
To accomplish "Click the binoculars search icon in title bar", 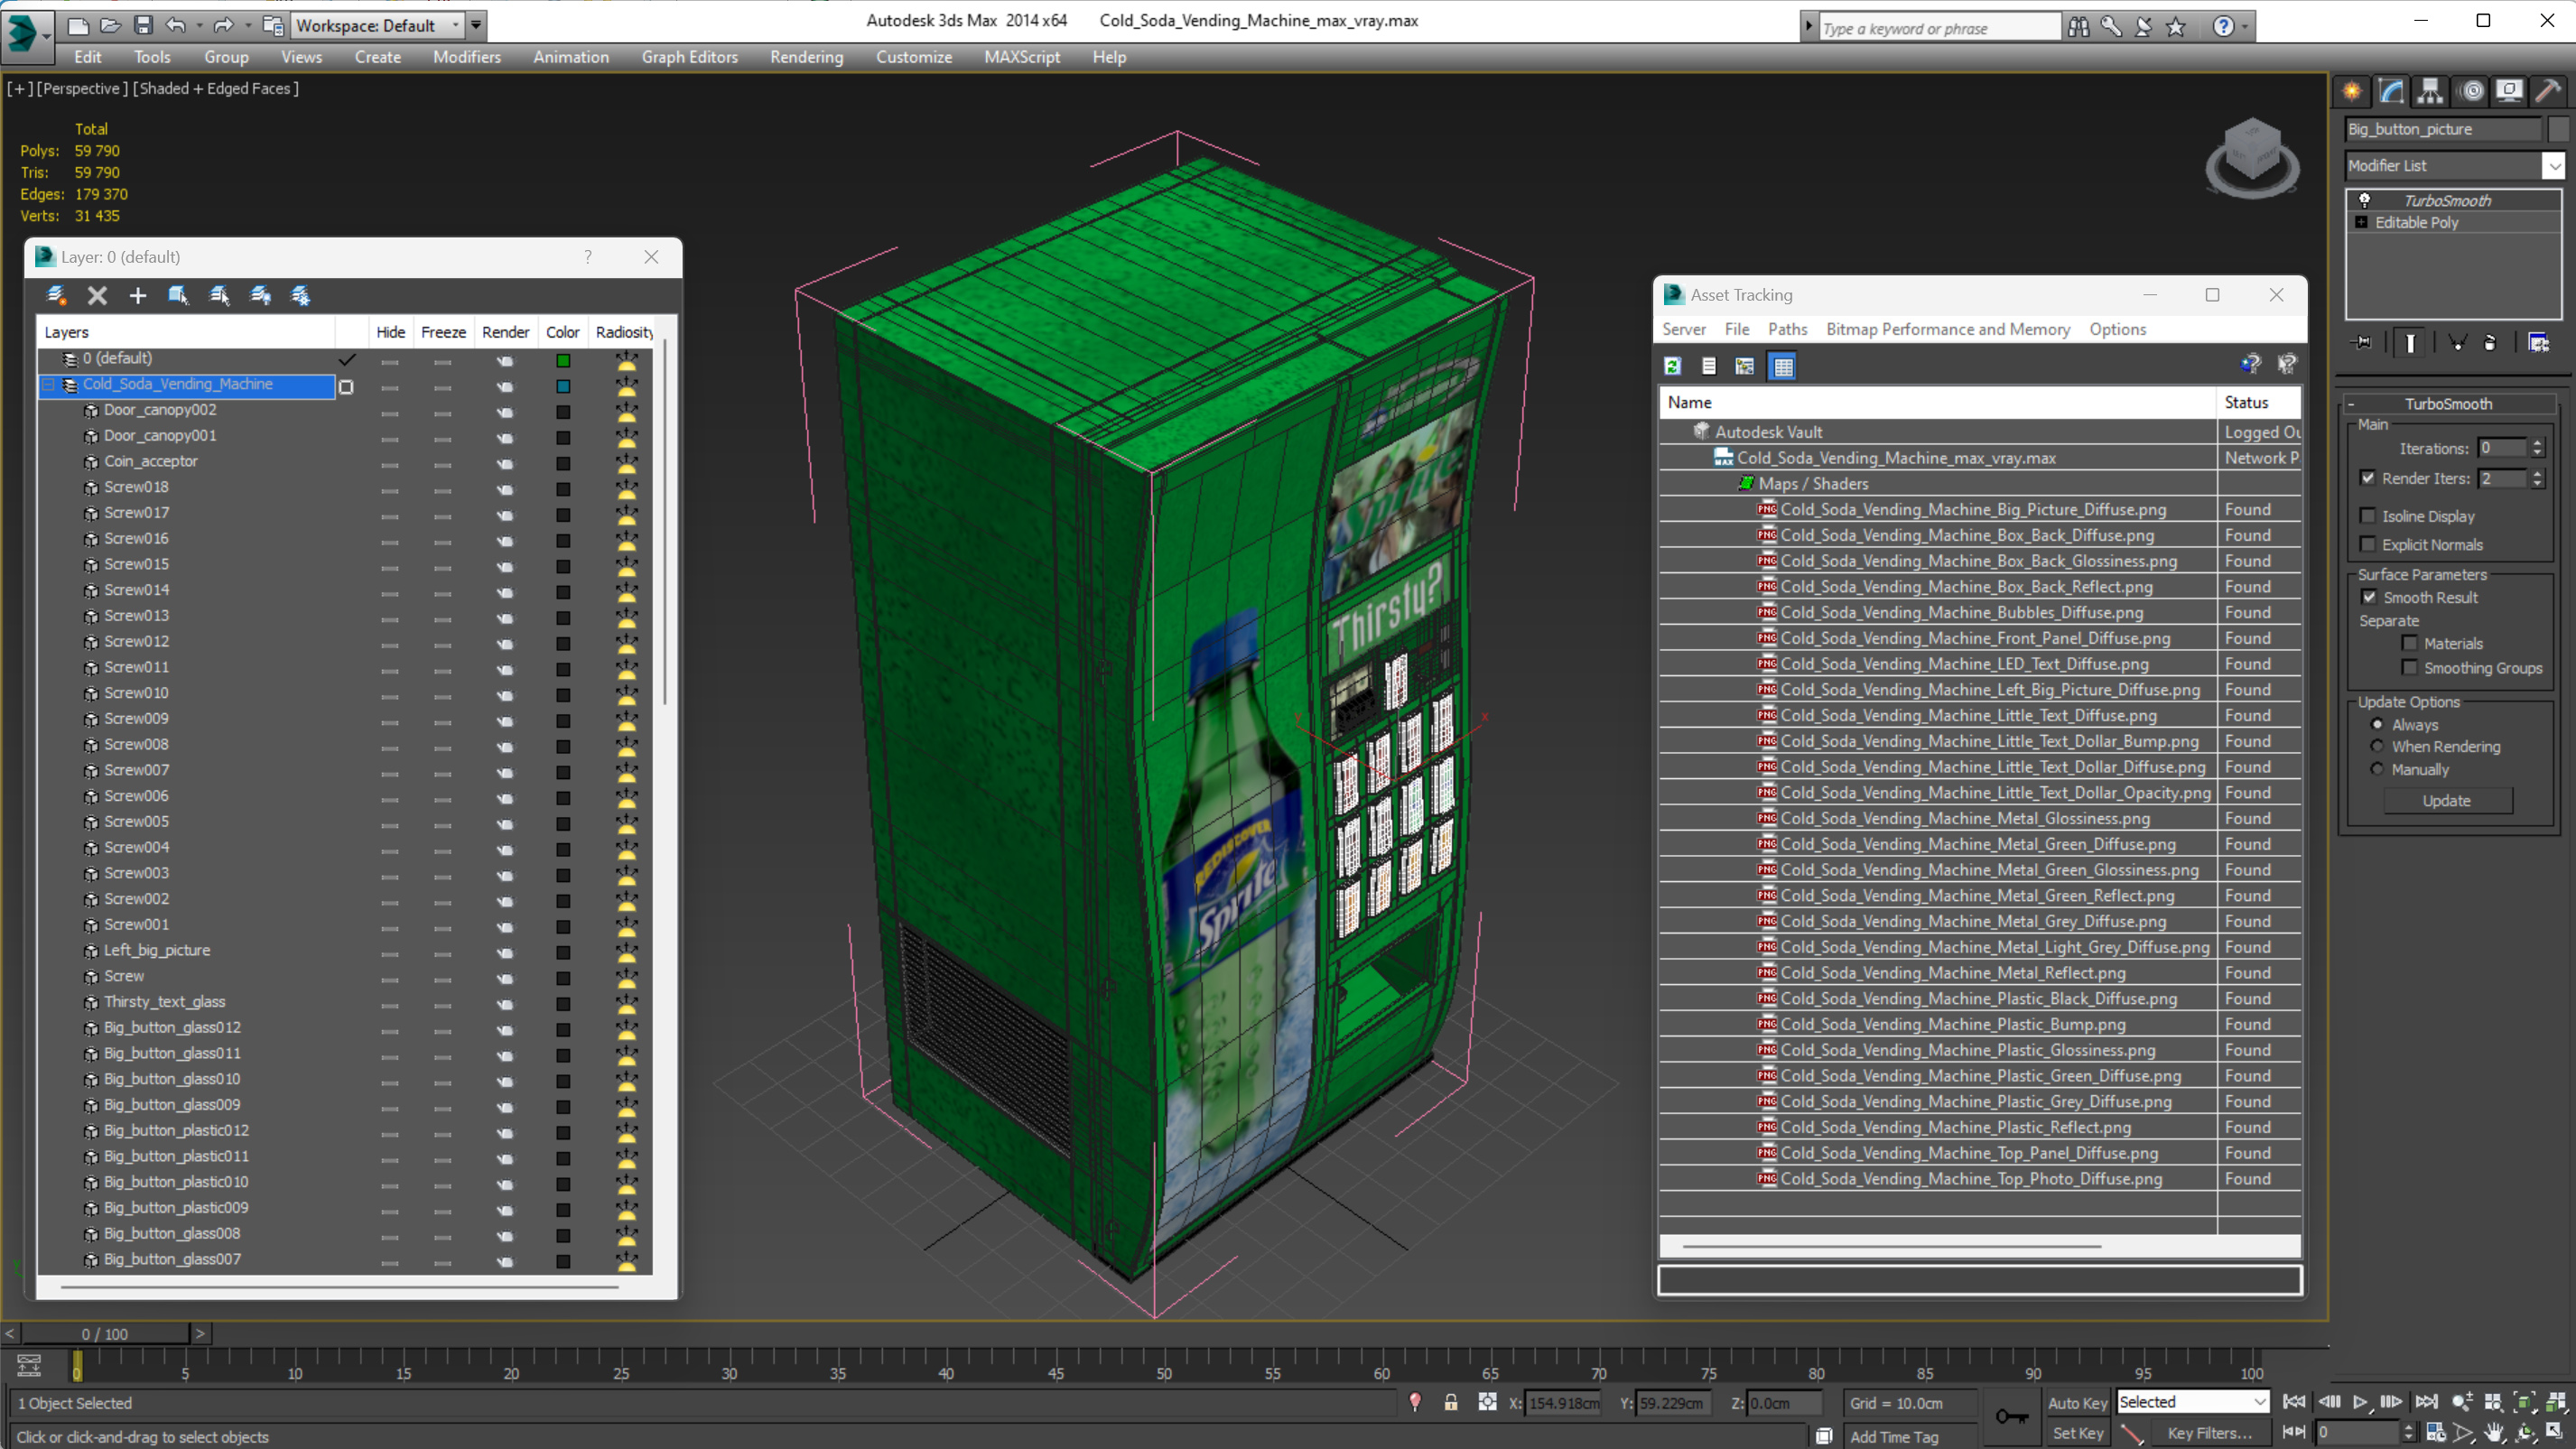I will tap(2079, 27).
